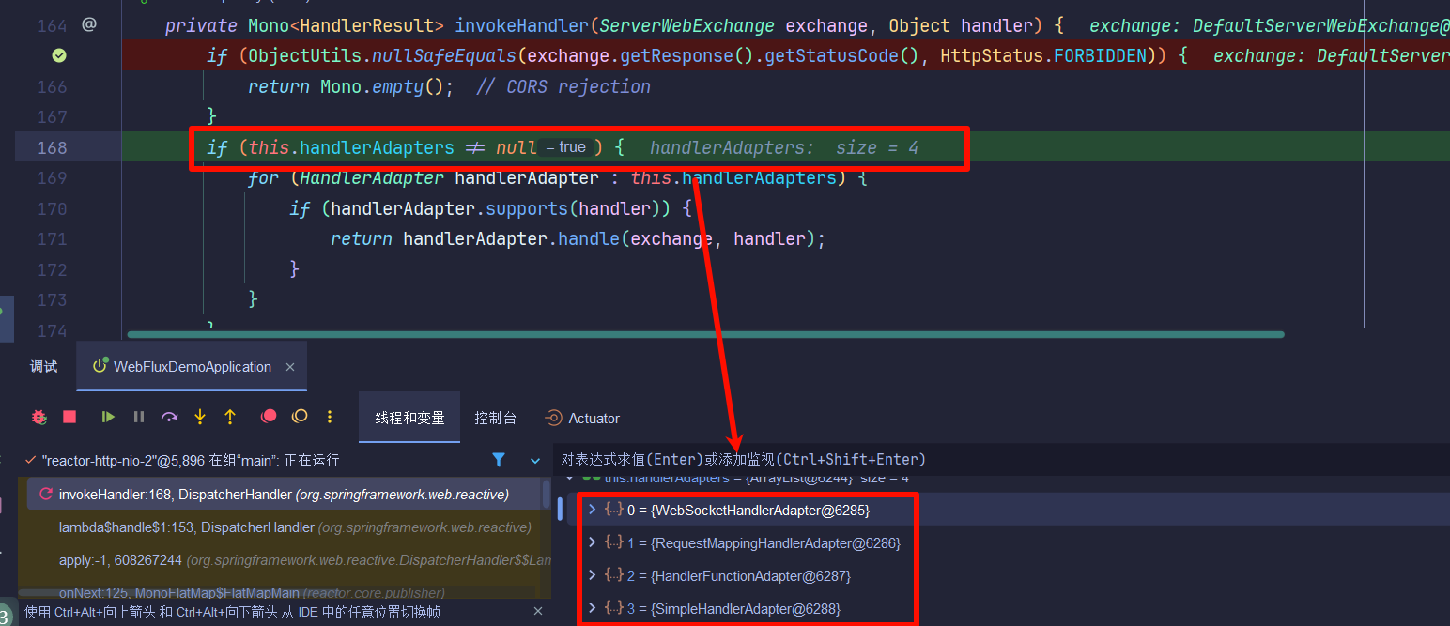Expand the WebSocketHandlerAdapter@6285 entry

[592, 510]
